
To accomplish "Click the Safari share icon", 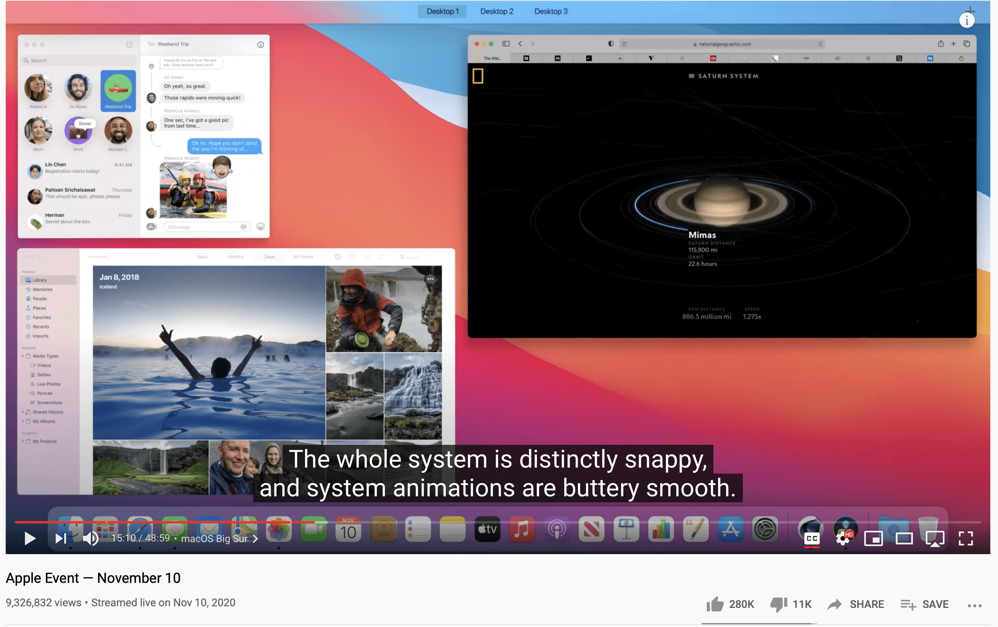I will click(941, 43).
